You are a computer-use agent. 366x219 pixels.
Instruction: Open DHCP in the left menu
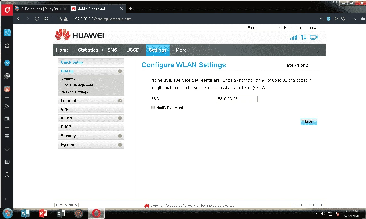click(x=91, y=127)
